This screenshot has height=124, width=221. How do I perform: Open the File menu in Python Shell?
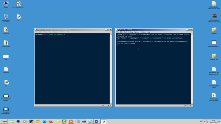(117, 32)
